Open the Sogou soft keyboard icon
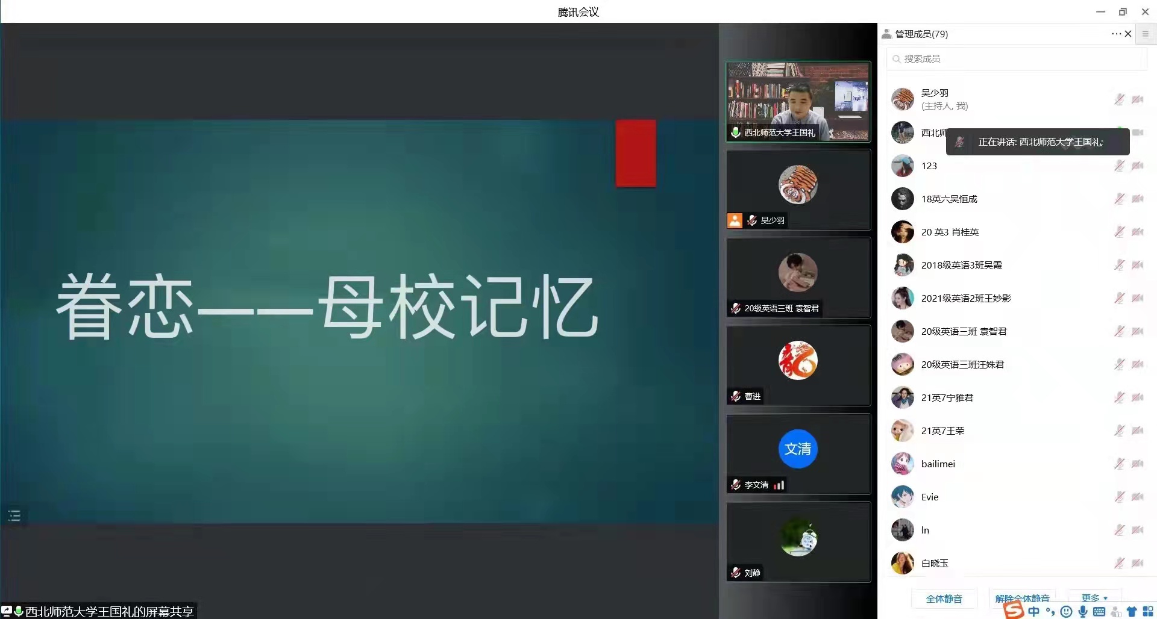 pyautogui.click(x=1099, y=612)
